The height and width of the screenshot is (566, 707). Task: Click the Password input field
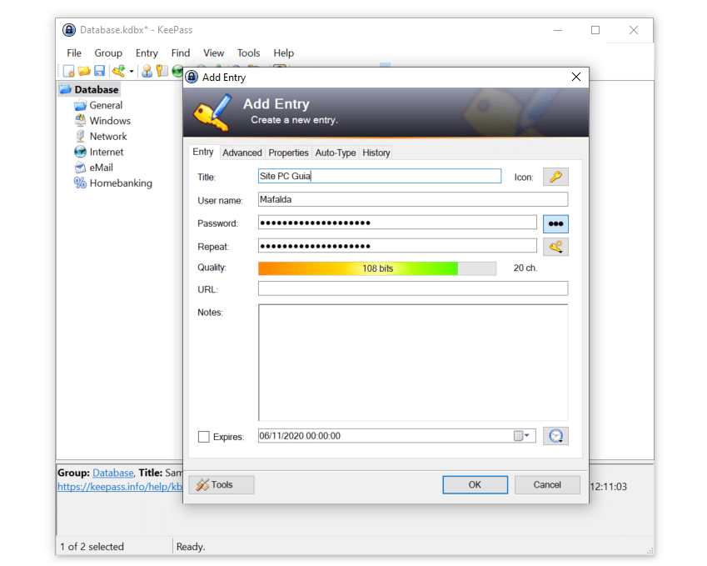pos(398,223)
